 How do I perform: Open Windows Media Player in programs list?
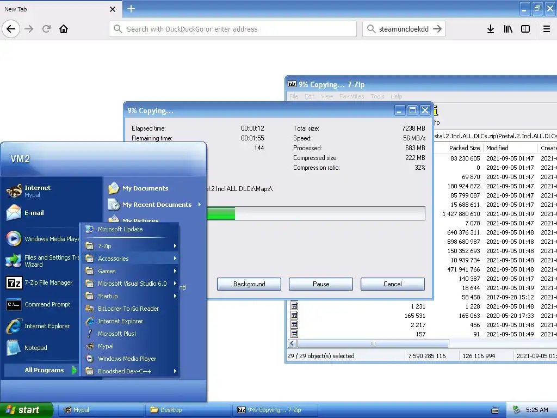pyautogui.click(x=130, y=359)
